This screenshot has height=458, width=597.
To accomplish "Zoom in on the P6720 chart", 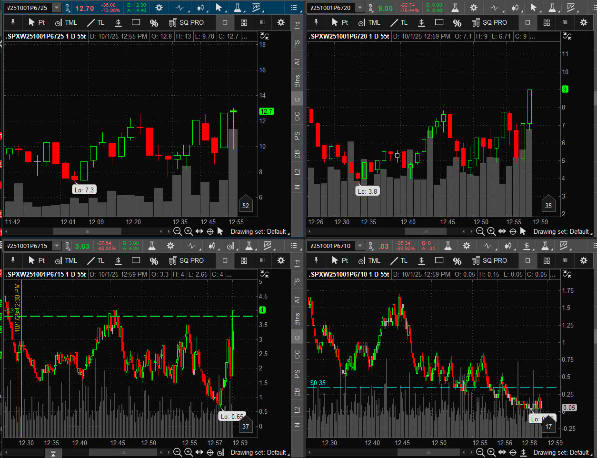I will [x=491, y=231].
